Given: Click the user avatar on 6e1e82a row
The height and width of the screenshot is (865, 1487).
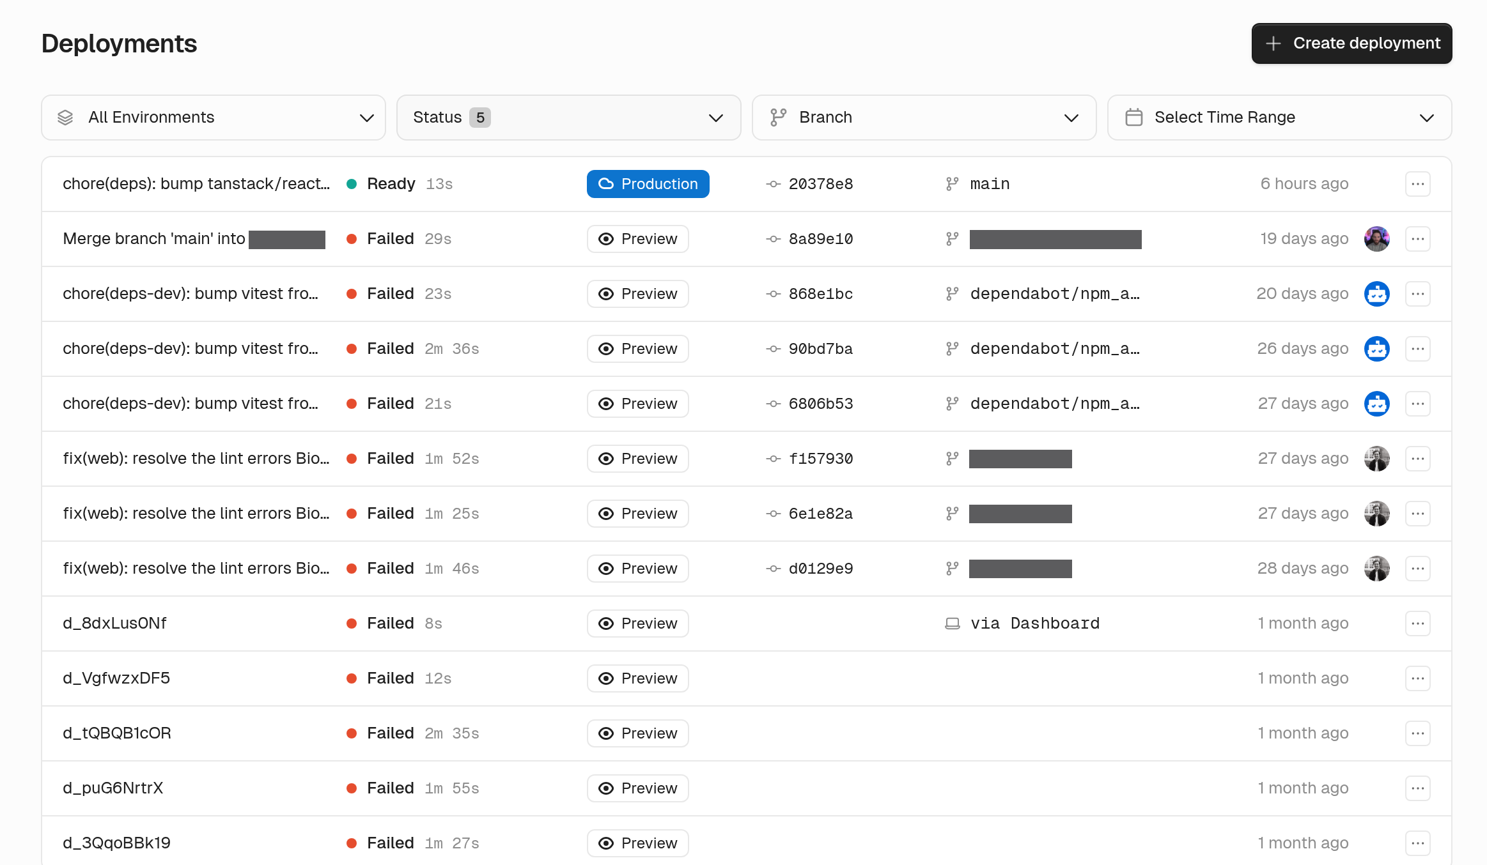Looking at the screenshot, I should 1376,514.
